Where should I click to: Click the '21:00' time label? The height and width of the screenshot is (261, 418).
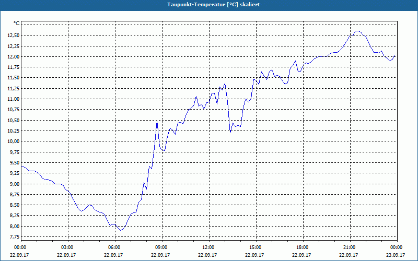pos(350,247)
